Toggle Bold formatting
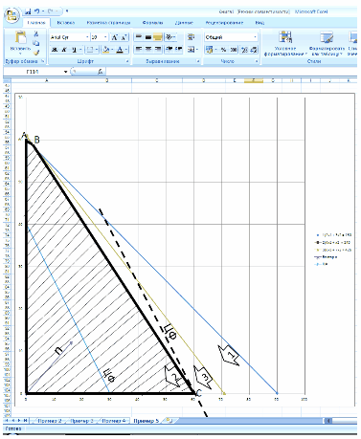The image size is (361, 439). pos(55,50)
